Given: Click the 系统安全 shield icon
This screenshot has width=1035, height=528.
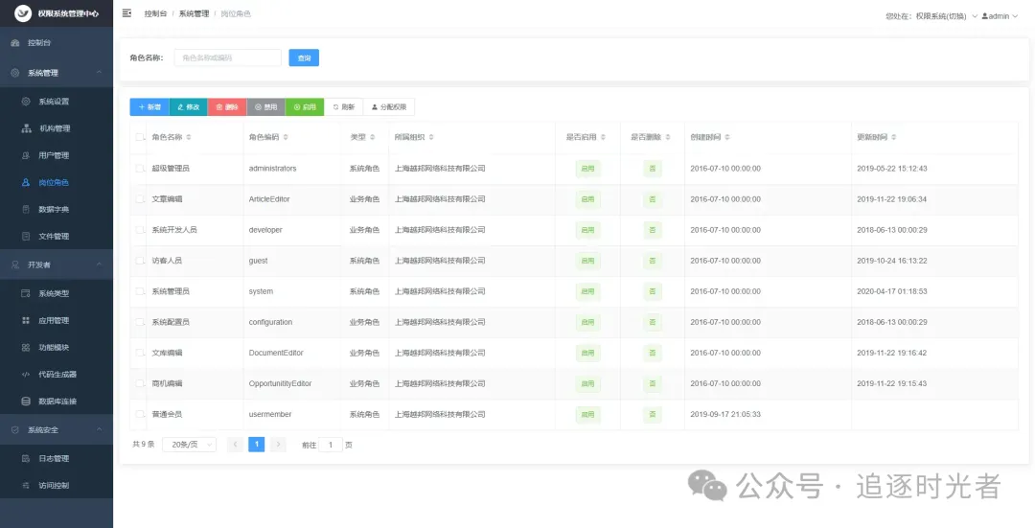Looking at the screenshot, I should click(x=15, y=429).
